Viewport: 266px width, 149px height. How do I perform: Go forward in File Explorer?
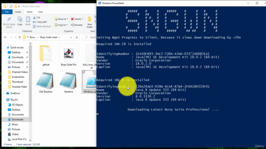point(11,37)
